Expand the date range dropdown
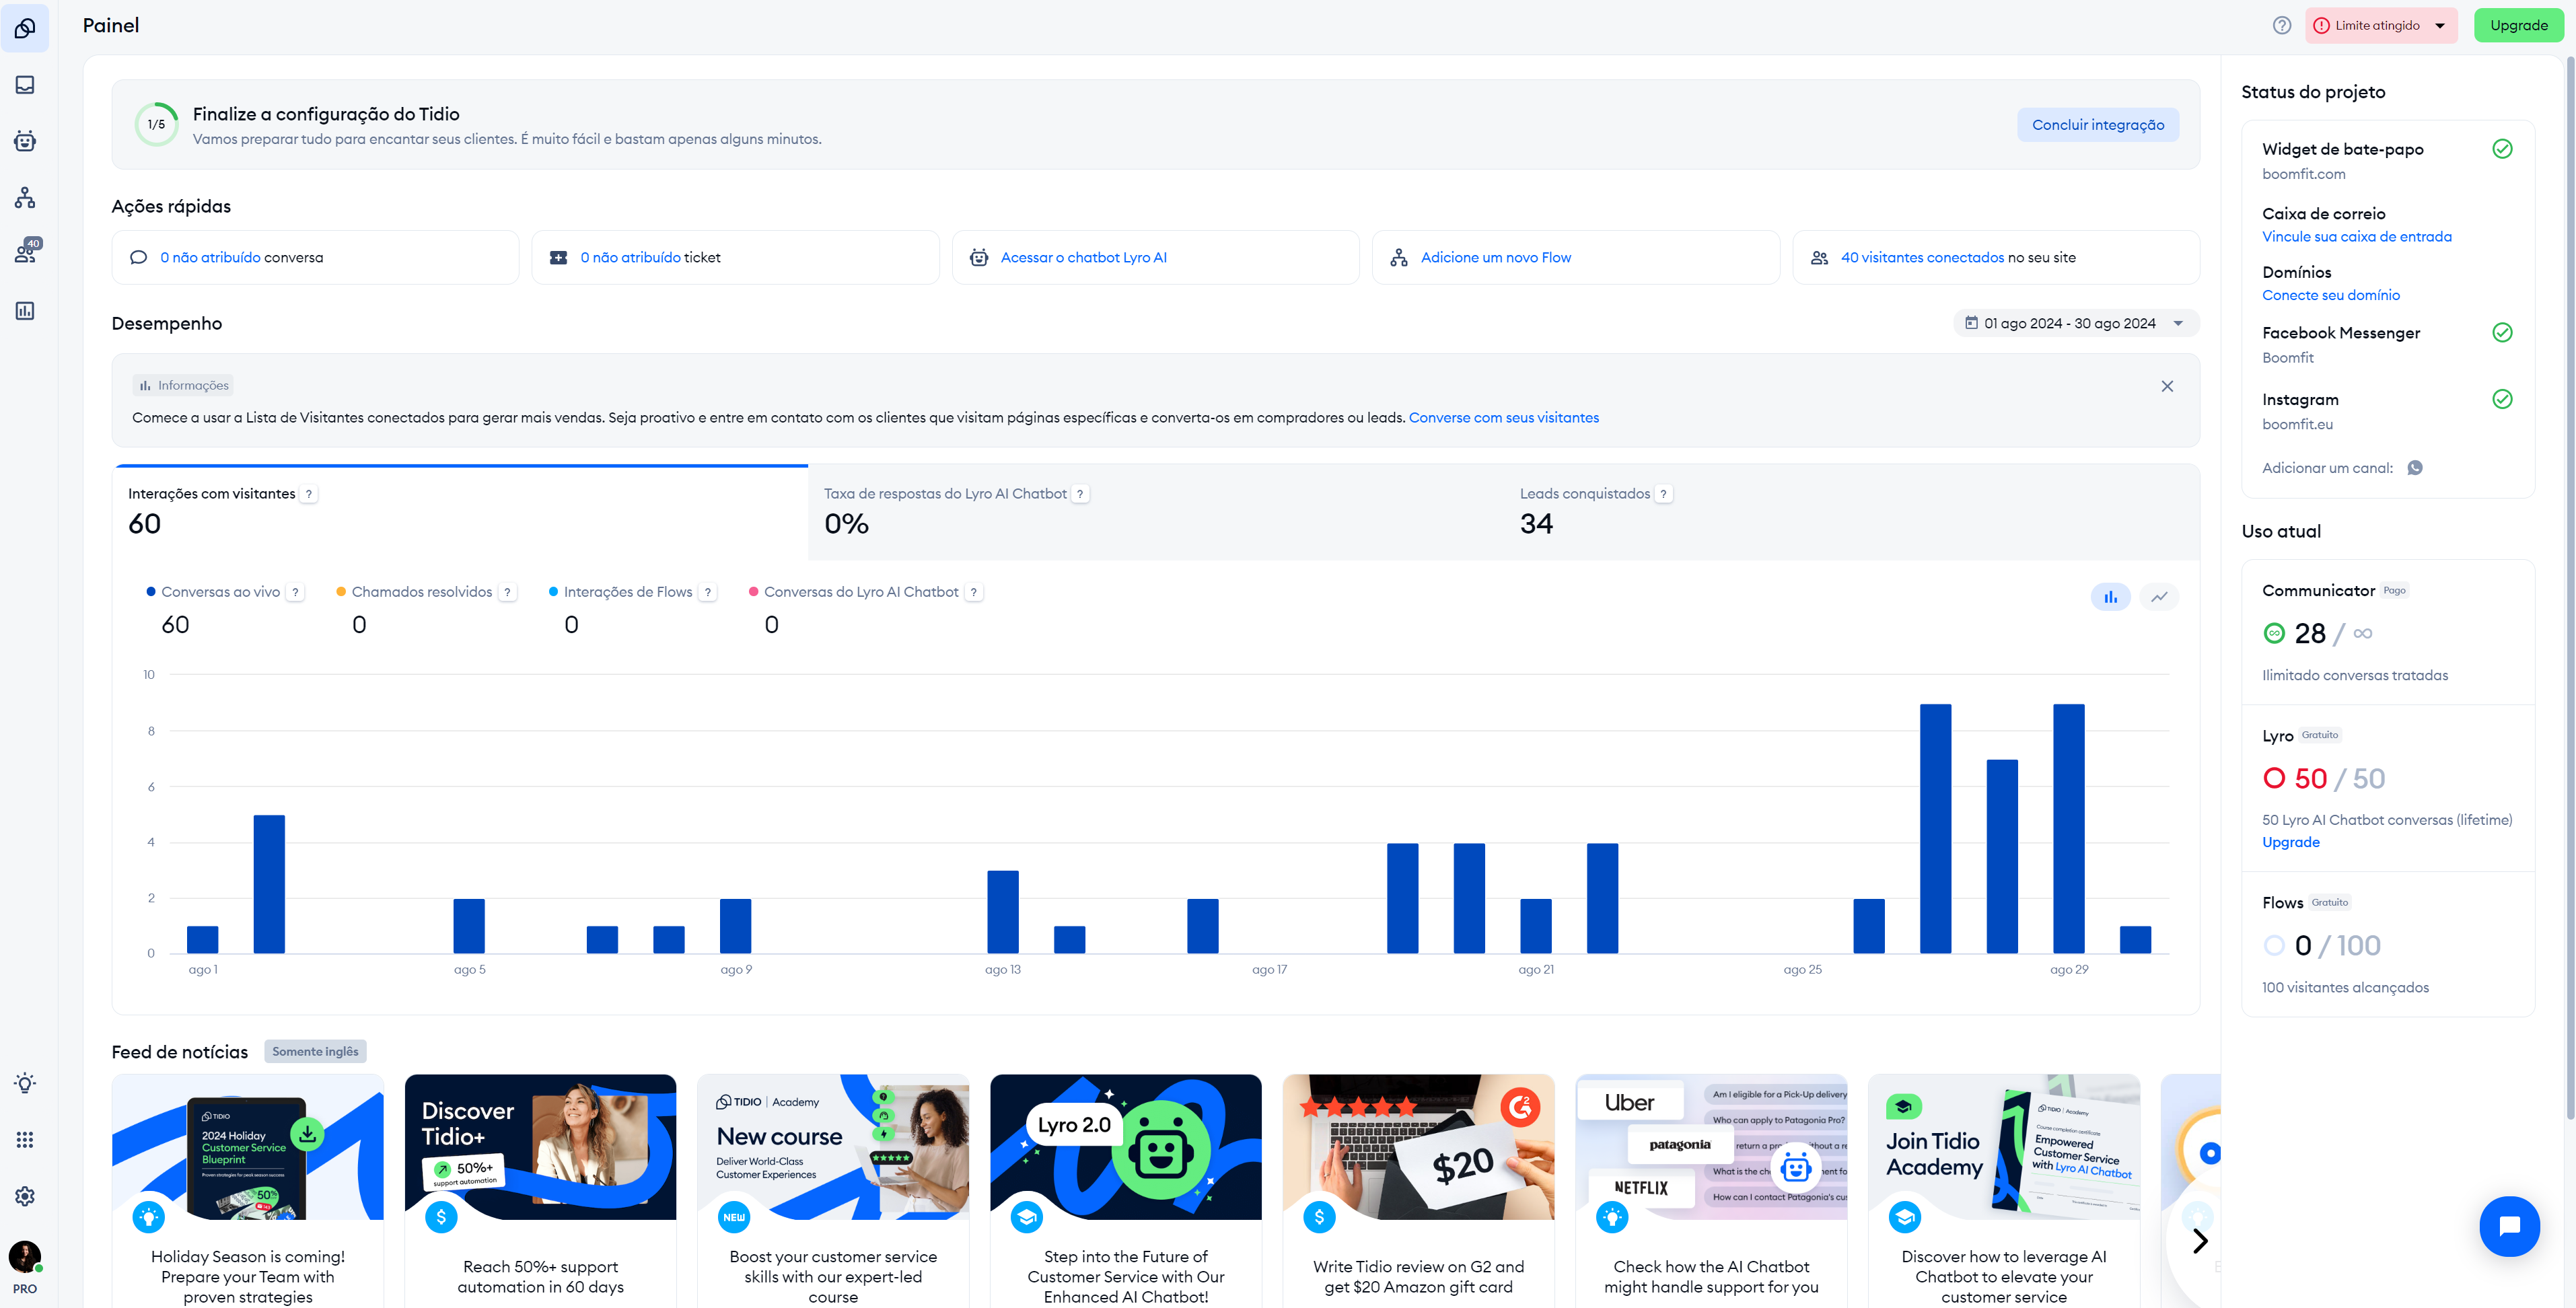2576x1308 pixels. (x=2075, y=323)
